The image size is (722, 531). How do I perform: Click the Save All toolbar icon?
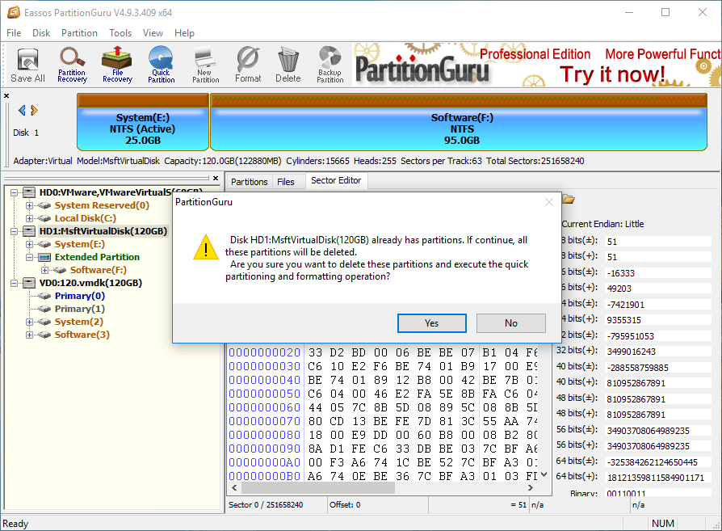(27, 65)
